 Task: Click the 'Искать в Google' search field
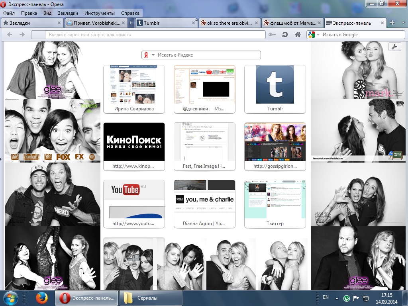356,35
